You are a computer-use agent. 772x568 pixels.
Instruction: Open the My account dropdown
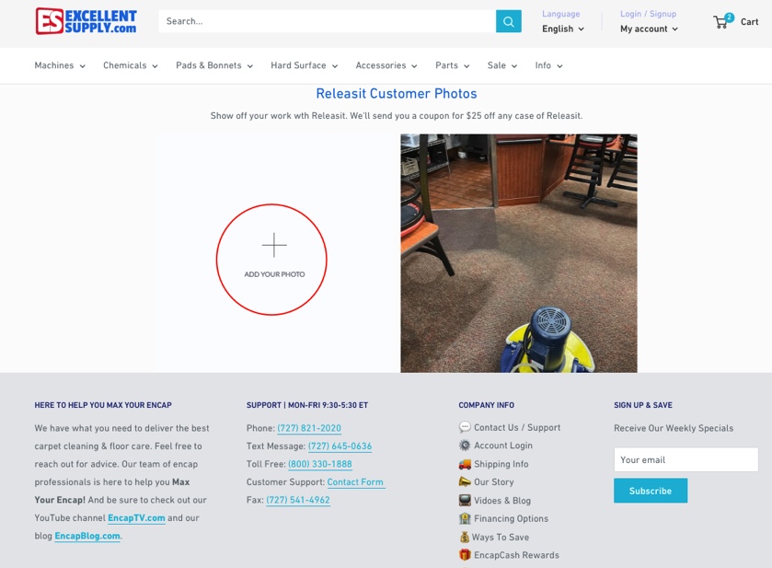(x=648, y=29)
